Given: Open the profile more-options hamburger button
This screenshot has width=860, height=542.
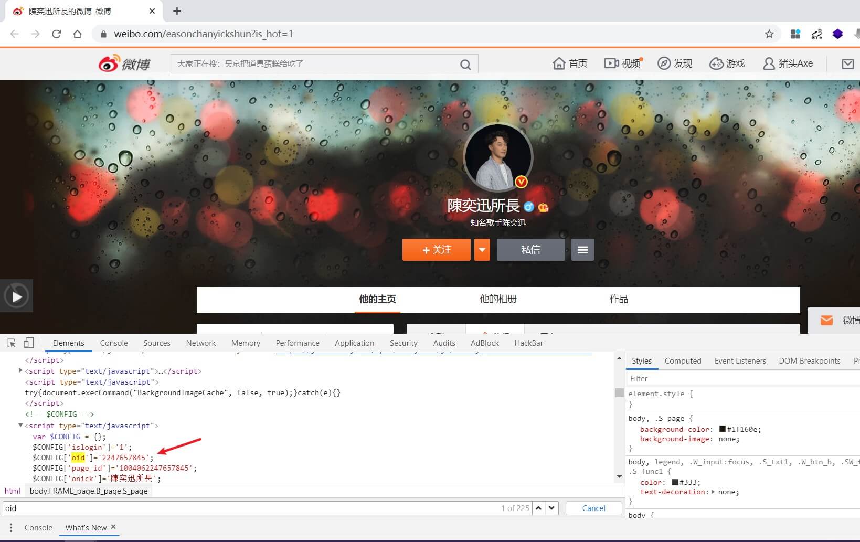Looking at the screenshot, I should (582, 250).
